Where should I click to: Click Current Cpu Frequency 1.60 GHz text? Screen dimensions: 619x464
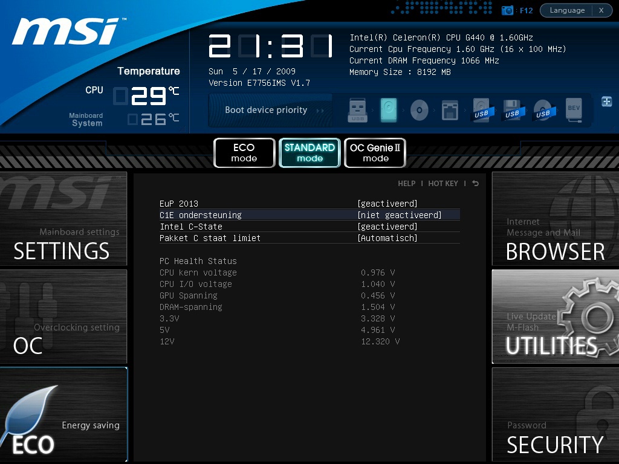pyautogui.click(x=458, y=50)
